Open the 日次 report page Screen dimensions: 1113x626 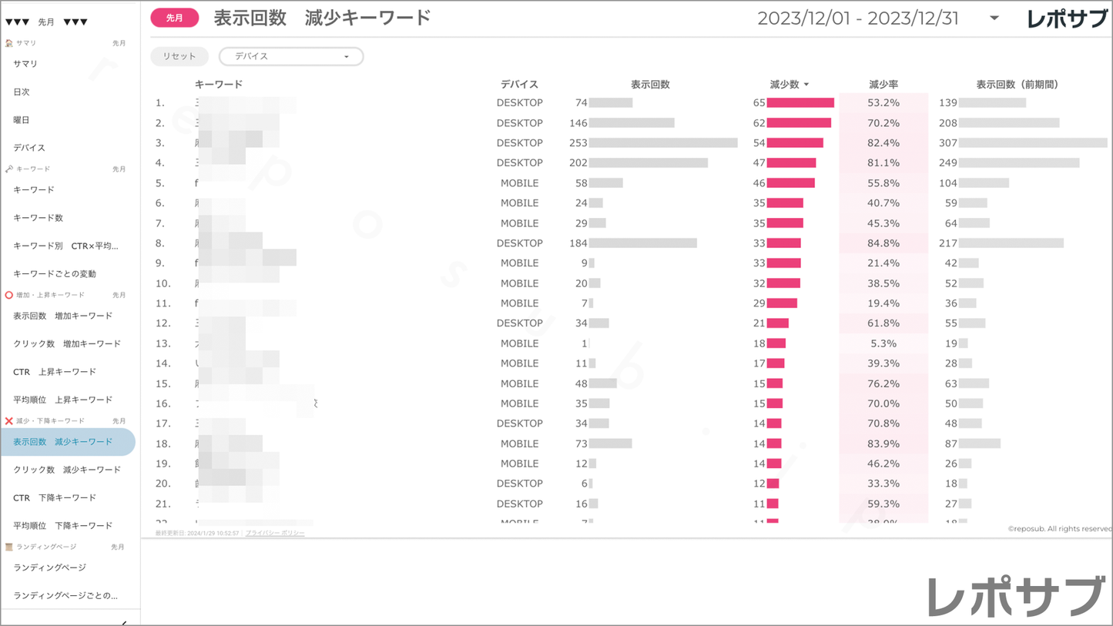[22, 92]
